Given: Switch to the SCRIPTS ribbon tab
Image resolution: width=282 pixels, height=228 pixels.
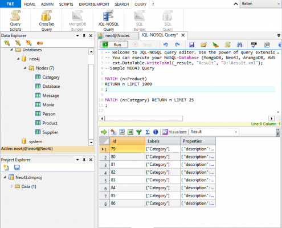Looking at the screenshot, I should click(66, 4).
